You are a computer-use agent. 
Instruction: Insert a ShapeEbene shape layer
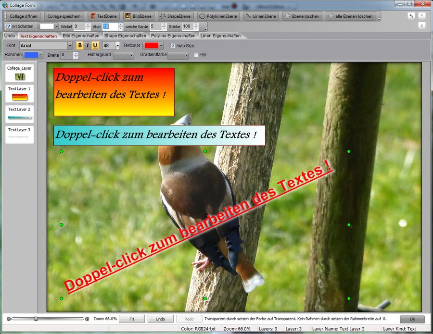tap(176, 15)
